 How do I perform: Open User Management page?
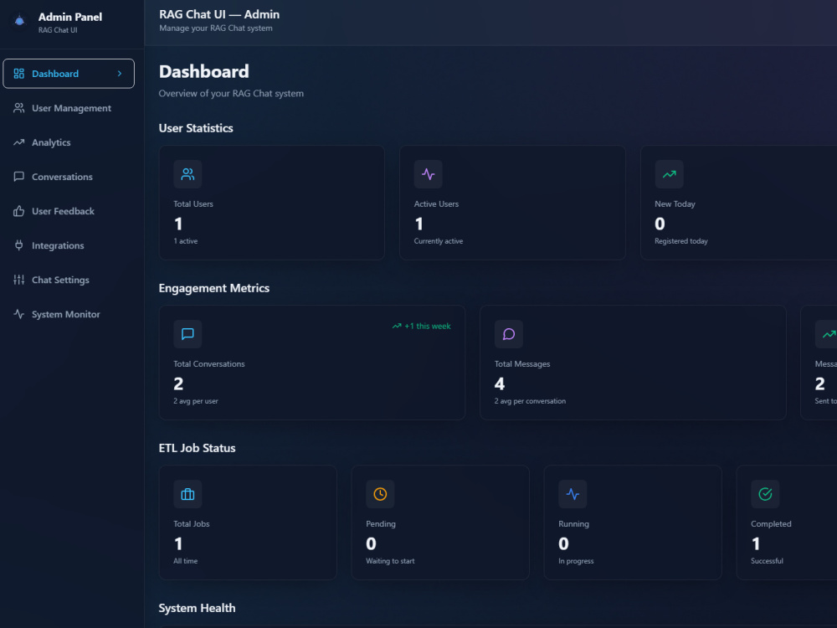coord(69,108)
